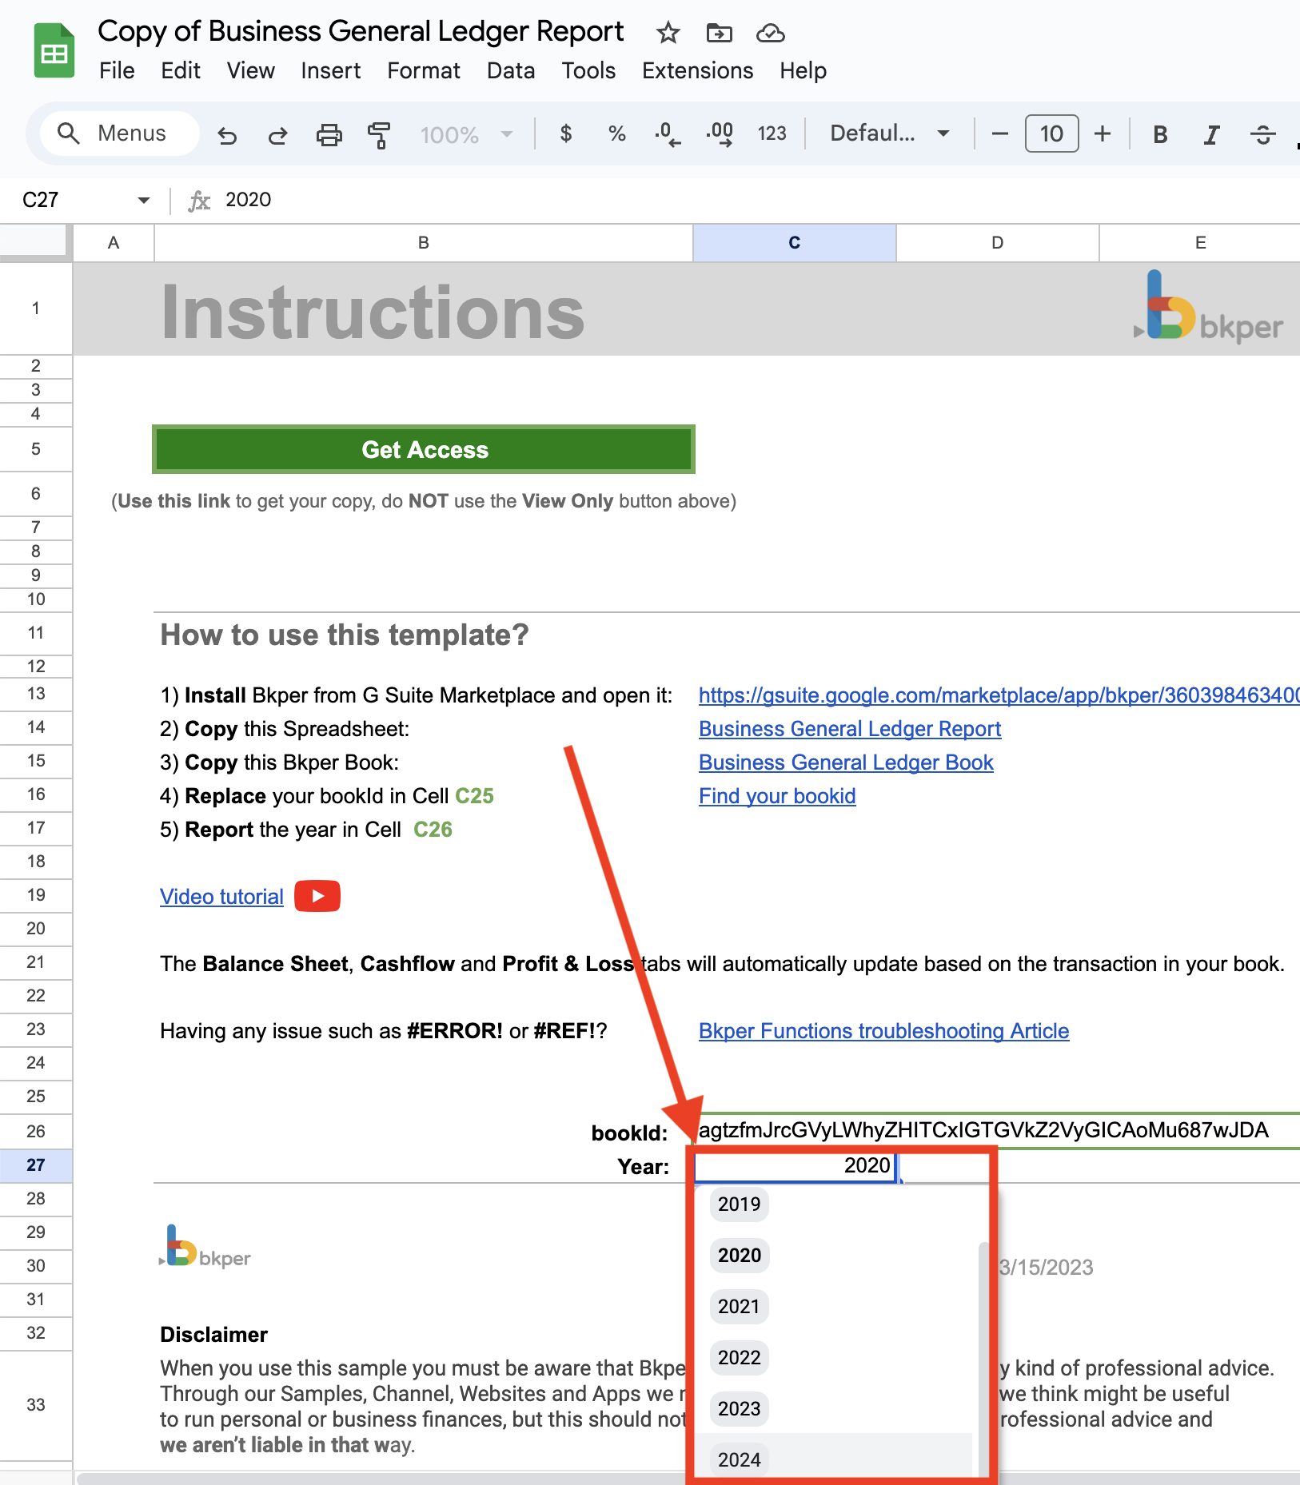Redo the last action
The height and width of the screenshot is (1485, 1300).
[277, 133]
